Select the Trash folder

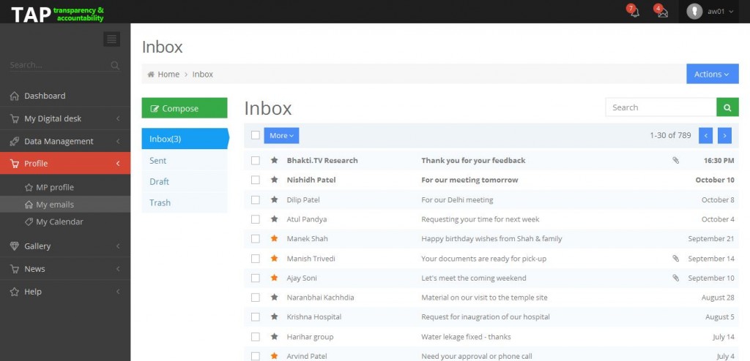pyautogui.click(x=185, y=202)
